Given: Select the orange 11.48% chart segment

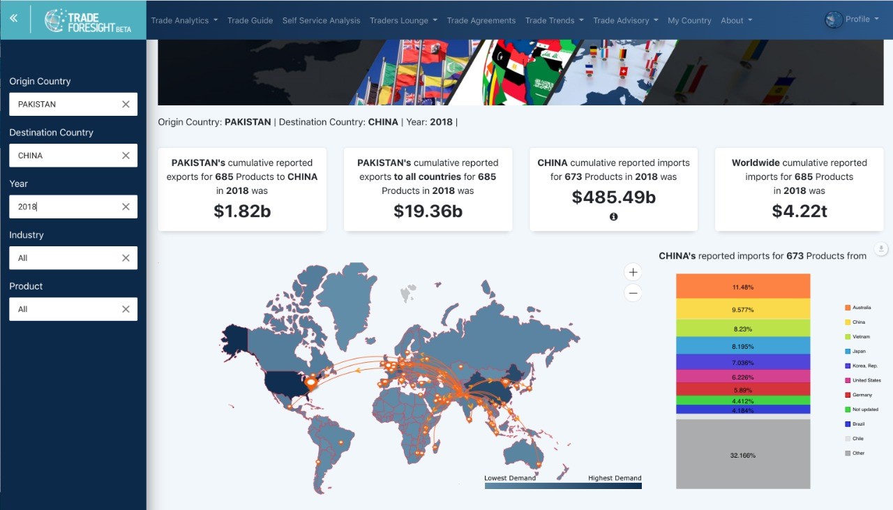Looking at the screenshot, I should coord(743,286).
